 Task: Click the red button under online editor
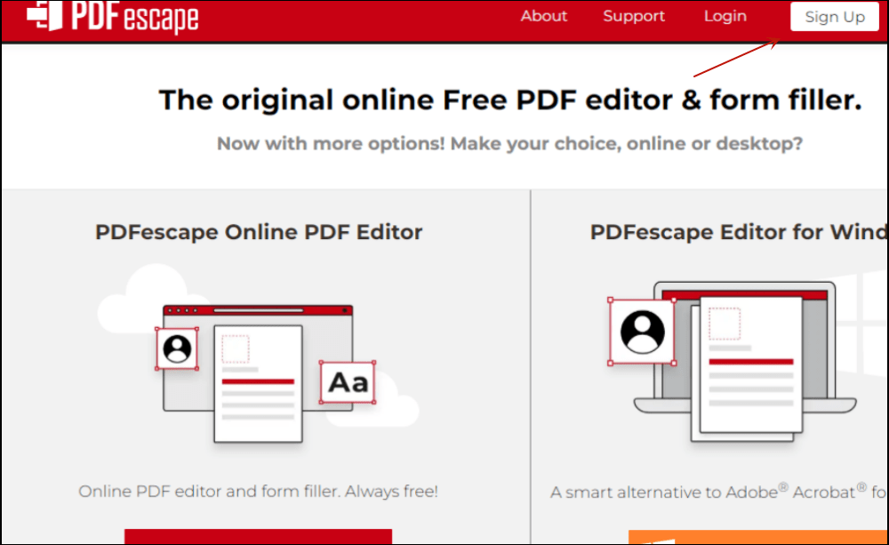coord(258,536)
